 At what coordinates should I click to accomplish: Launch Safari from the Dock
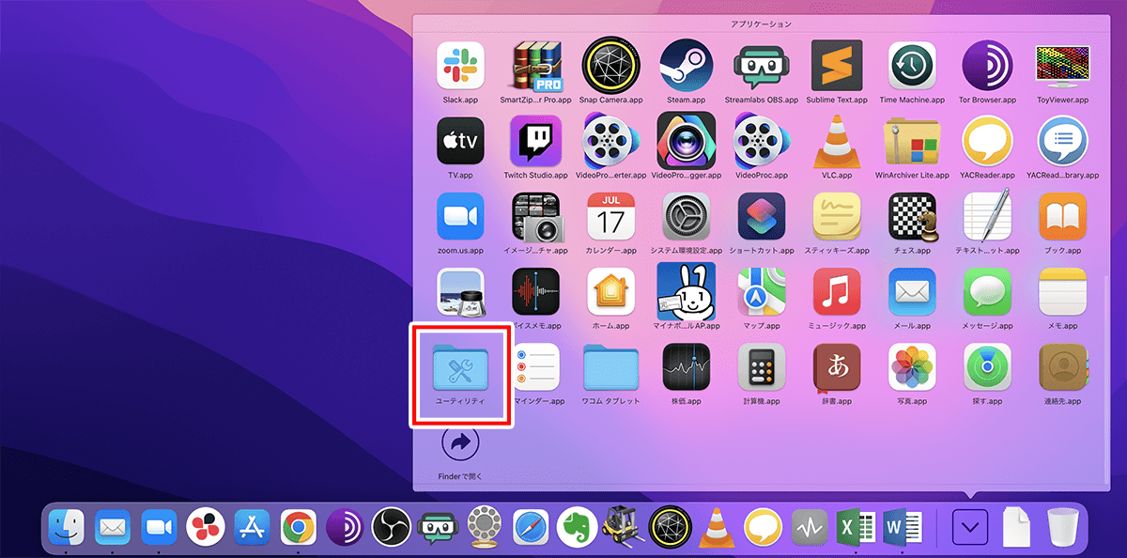531,528
